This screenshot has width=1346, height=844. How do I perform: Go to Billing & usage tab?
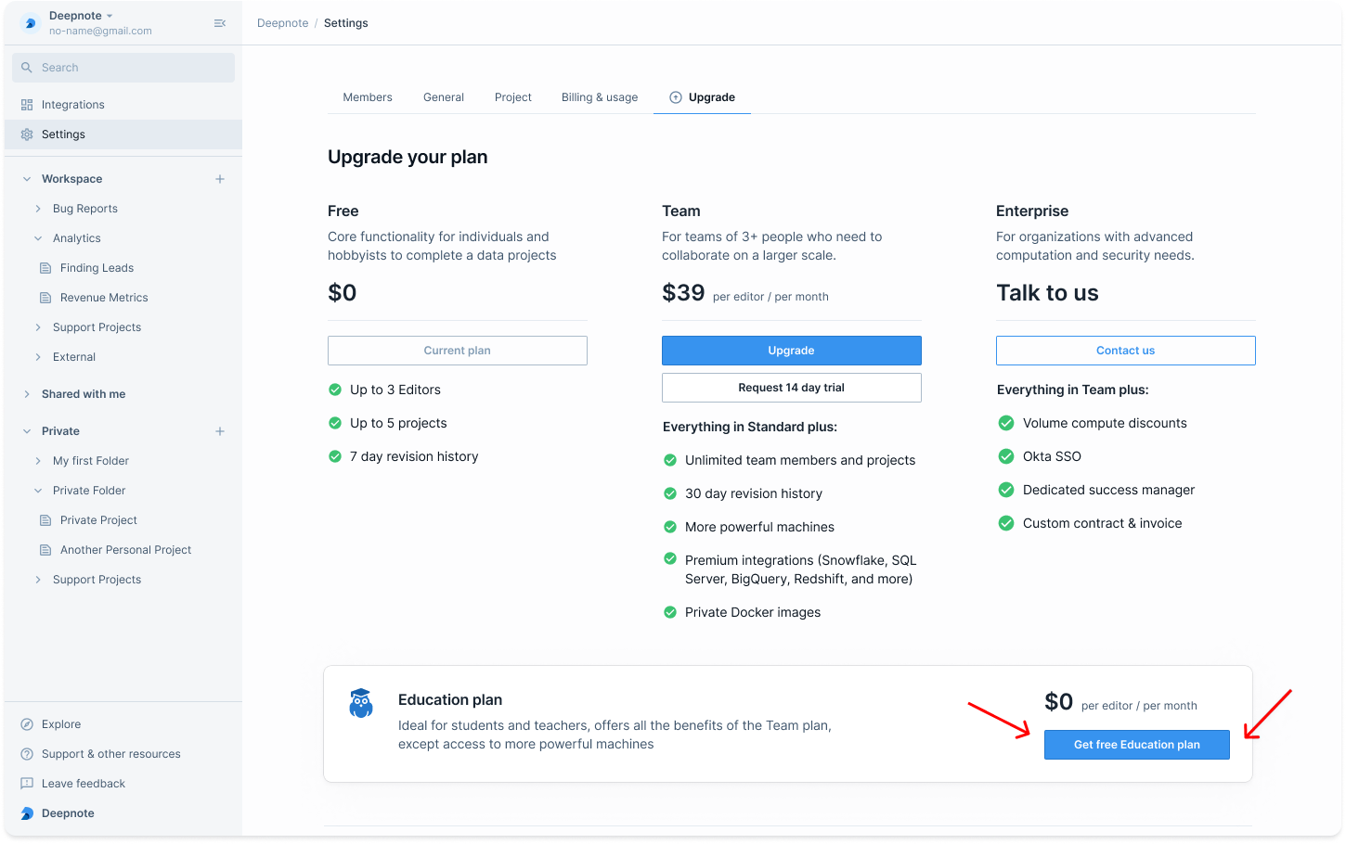pyautogui.click(x=600, y=97)
